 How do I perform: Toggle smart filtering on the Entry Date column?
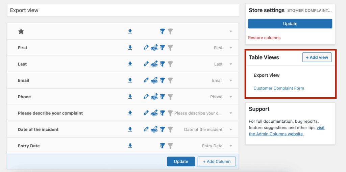tap(162, 146)
